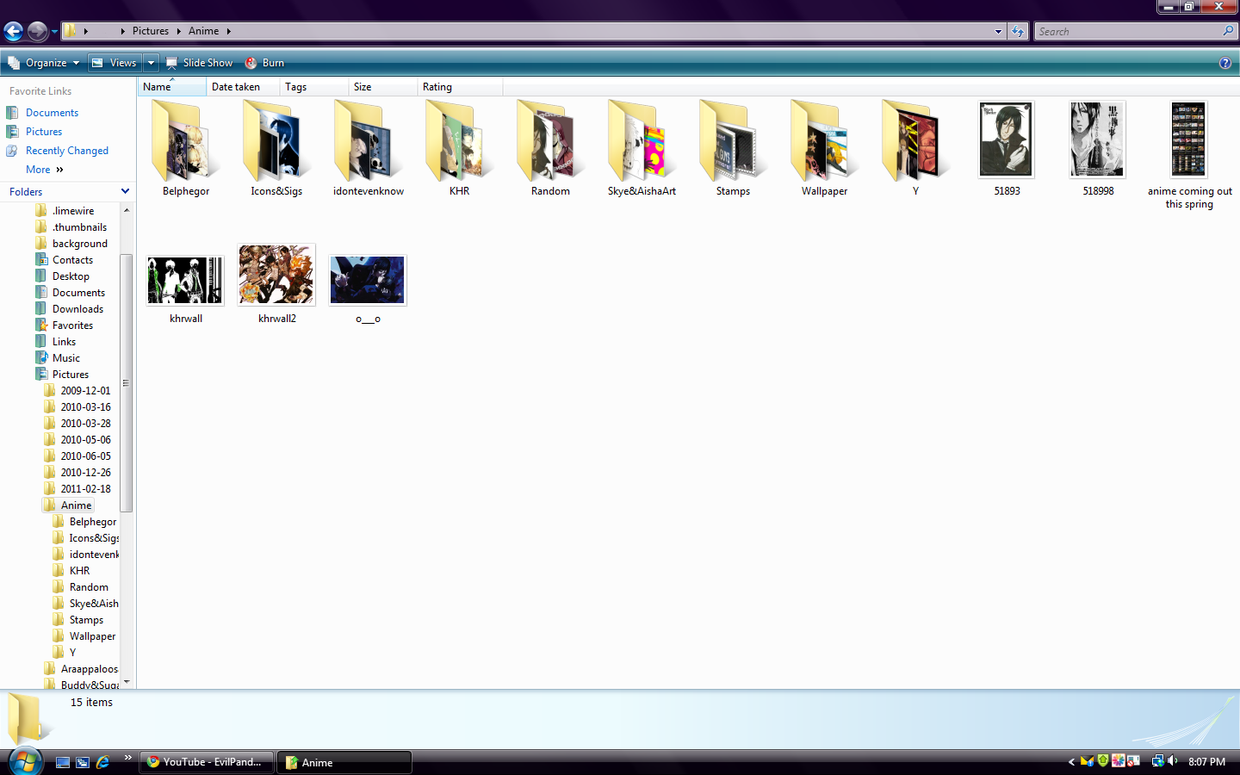This screenshot has width=1240, height=775.
Task: Open the Windows Start orb
Action: point(24,762)
